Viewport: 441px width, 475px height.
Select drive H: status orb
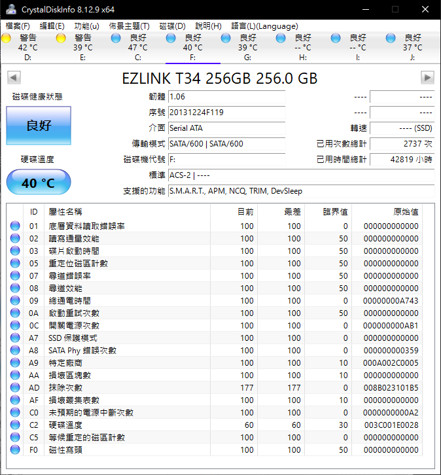click(281, 38)
